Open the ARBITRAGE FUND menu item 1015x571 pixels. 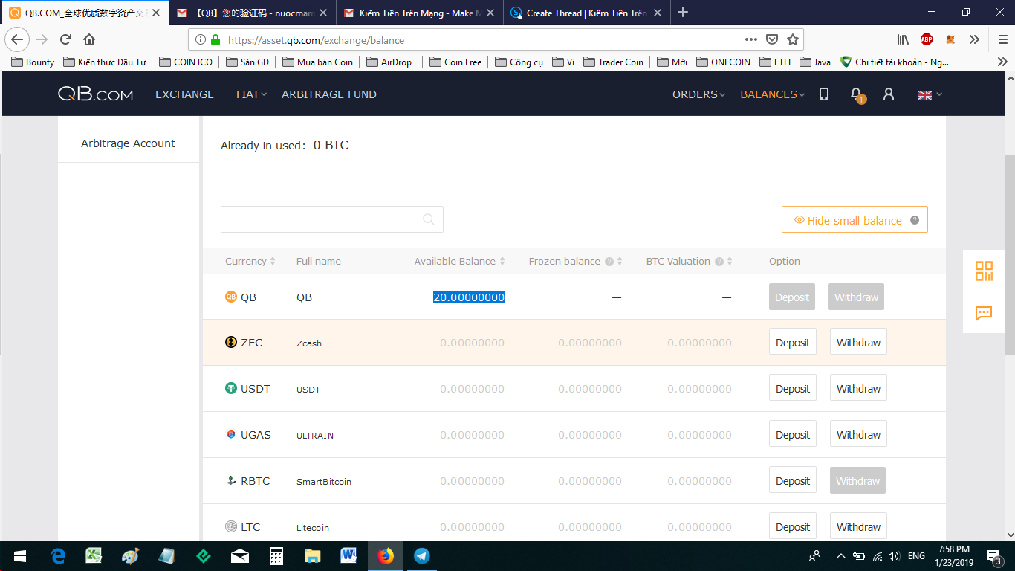pos(329,94)
